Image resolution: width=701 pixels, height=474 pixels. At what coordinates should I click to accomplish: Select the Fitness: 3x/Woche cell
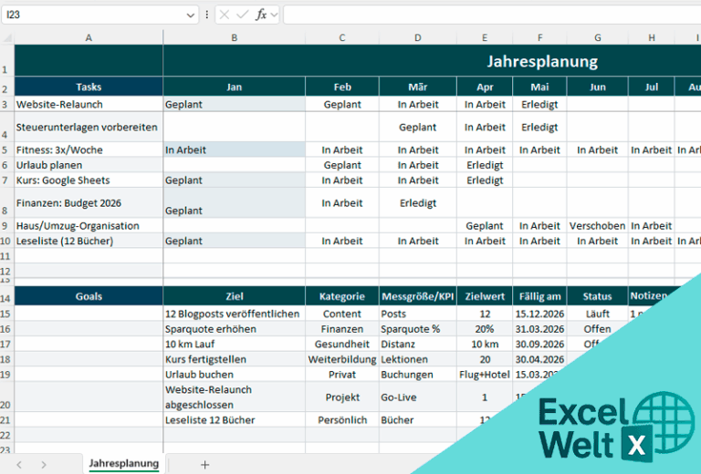89,149
